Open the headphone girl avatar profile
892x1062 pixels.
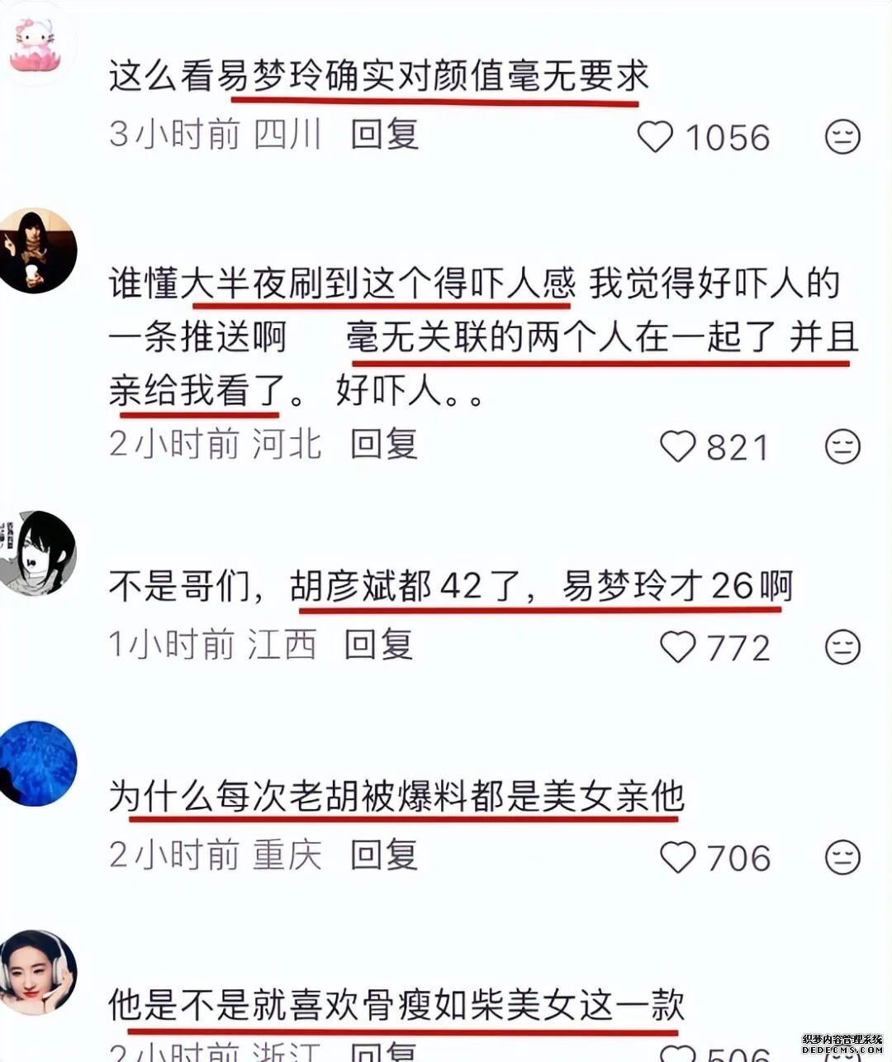click(x=38, y=973)
